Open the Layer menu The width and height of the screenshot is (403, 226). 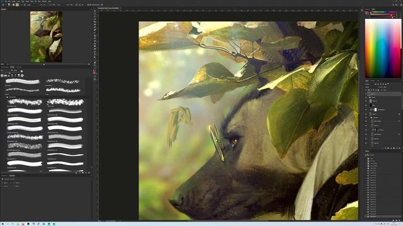18,1
